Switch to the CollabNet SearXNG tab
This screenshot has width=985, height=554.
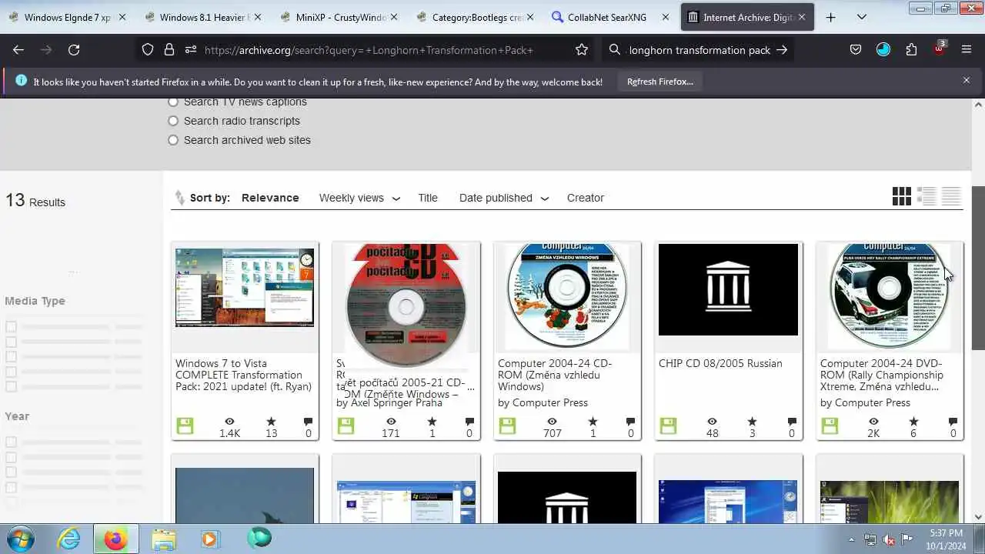point(613,17)
